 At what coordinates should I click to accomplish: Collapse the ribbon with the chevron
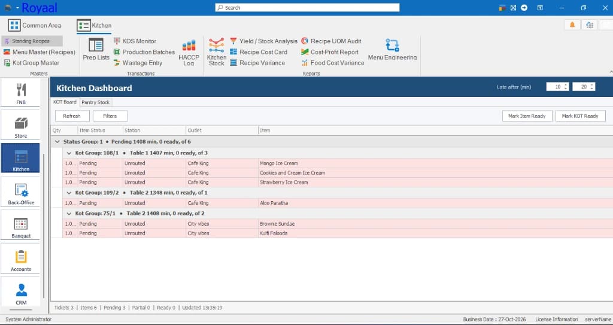click(611, 72)
